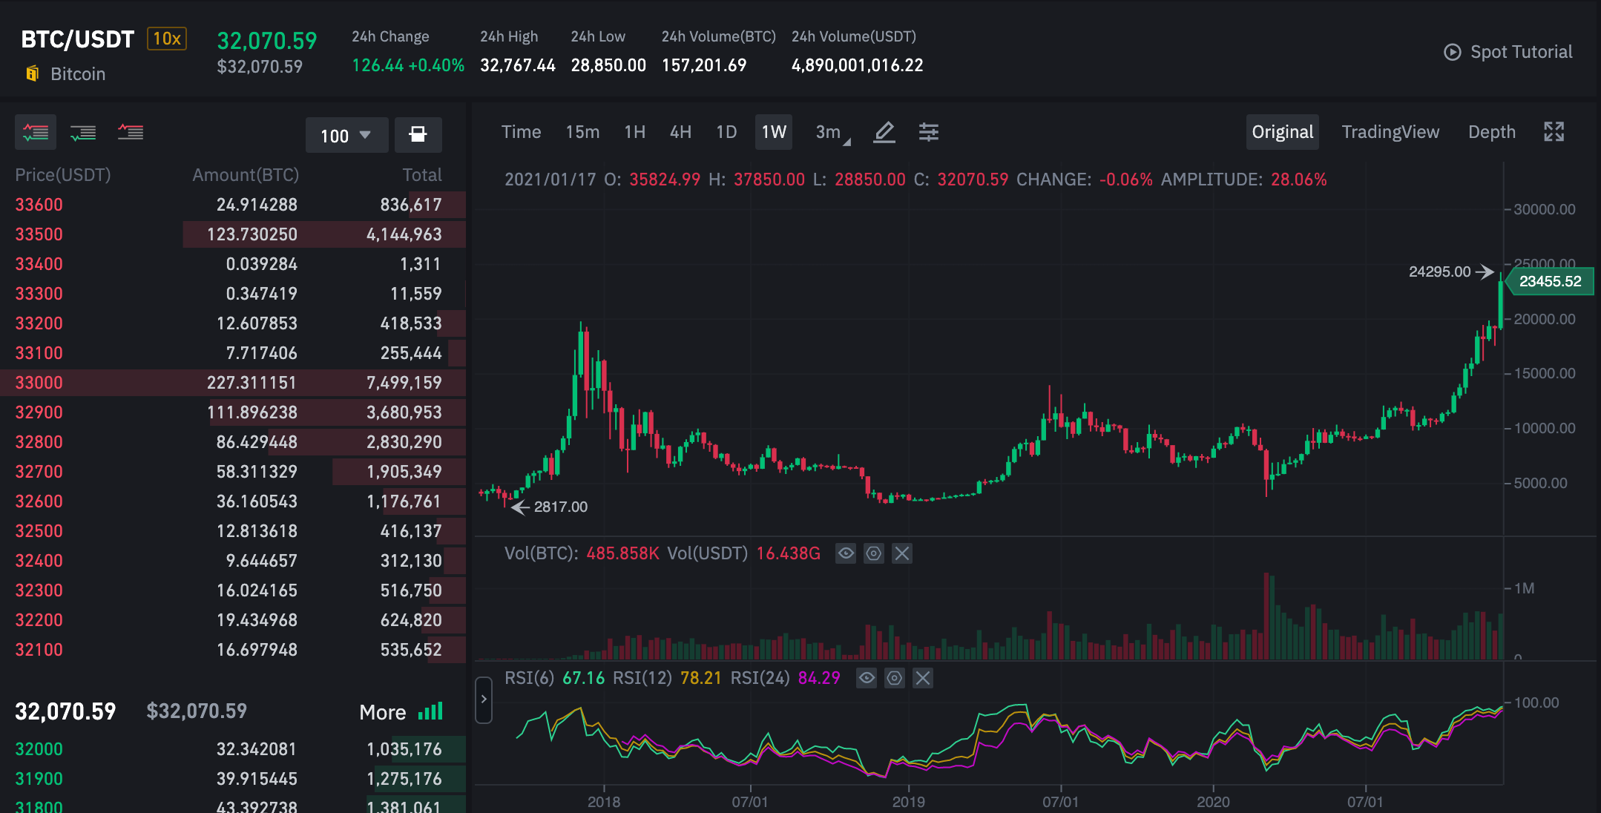1601x813 pixels.
Task: Click the last price 32,070.59 in order book
Action: point(66,711)
